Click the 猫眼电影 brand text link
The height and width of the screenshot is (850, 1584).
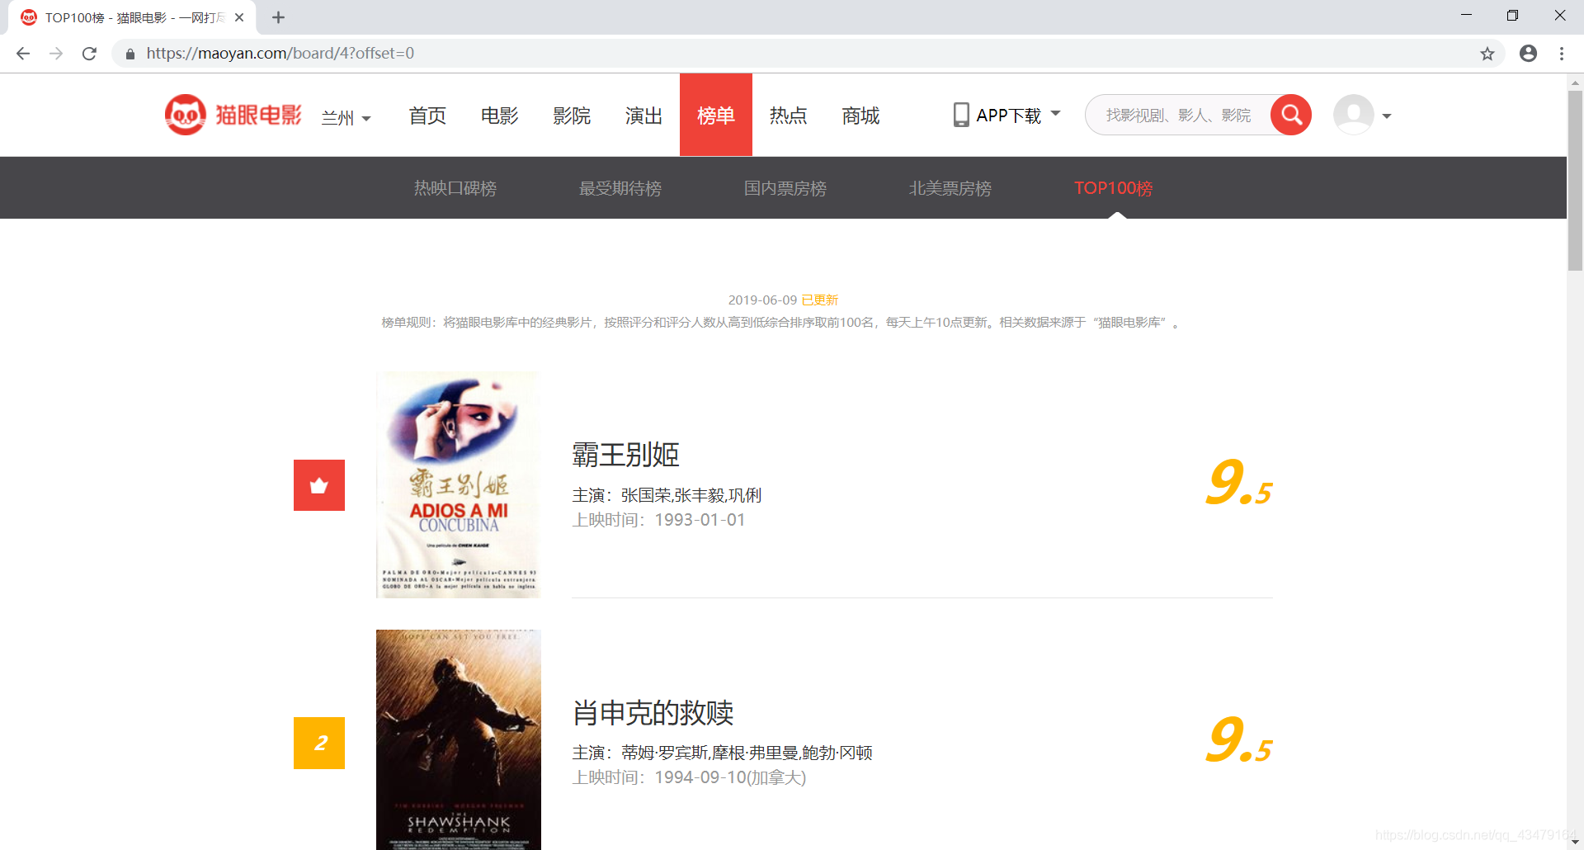click(259, 115)
